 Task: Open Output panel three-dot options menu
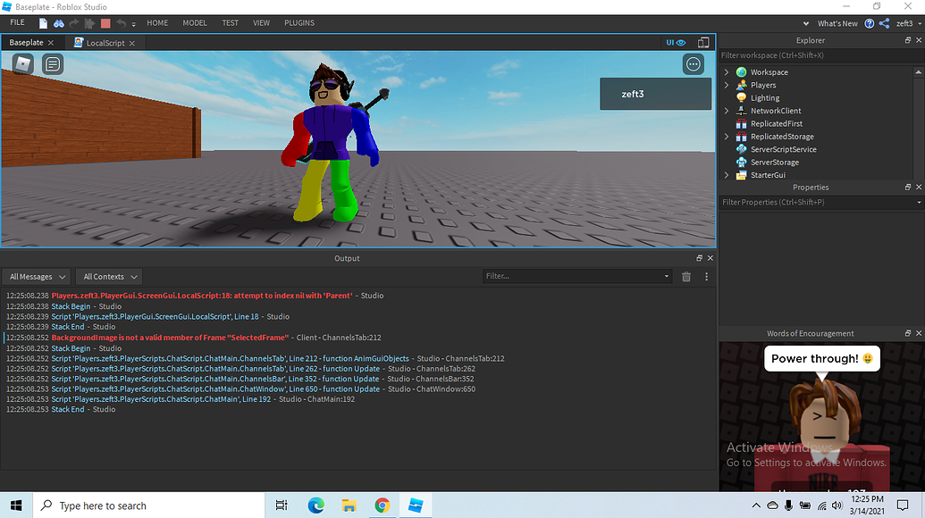point(706,276)
